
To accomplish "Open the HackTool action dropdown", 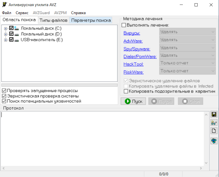I will tap(187, 63).
